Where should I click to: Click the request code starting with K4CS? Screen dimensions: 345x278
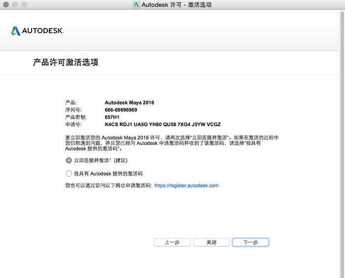pos(163,124)
